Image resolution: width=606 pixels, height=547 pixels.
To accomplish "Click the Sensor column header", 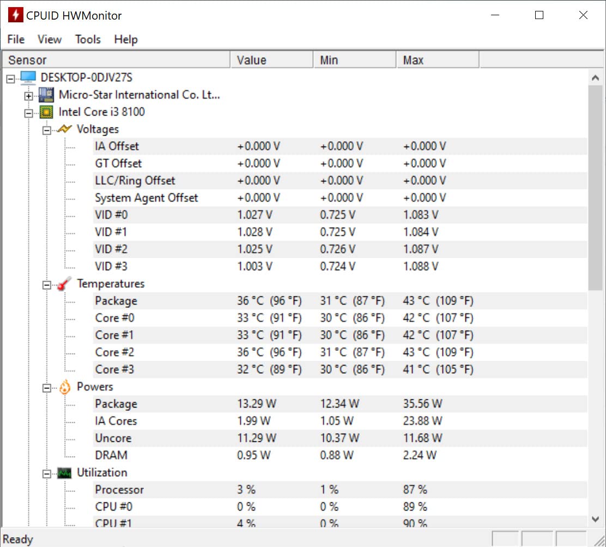I will coord(116,60).
